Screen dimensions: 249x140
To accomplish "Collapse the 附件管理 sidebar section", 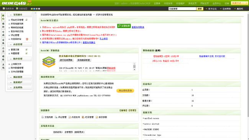I will [x=20, y=59].
